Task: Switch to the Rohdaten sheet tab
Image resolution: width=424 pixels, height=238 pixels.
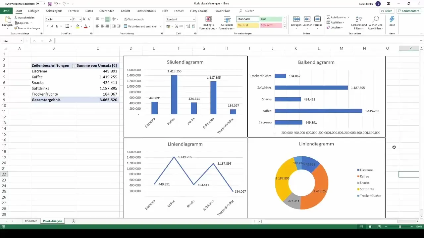Action: point(31,221)
